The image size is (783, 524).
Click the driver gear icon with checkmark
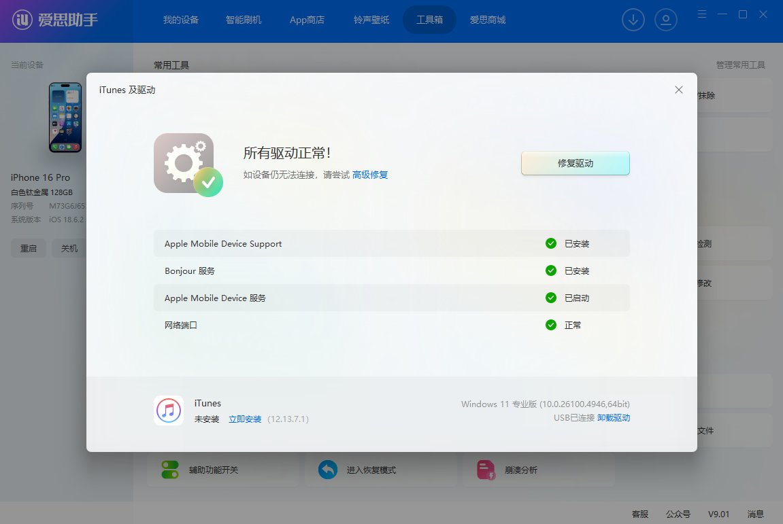coord(188,164)
